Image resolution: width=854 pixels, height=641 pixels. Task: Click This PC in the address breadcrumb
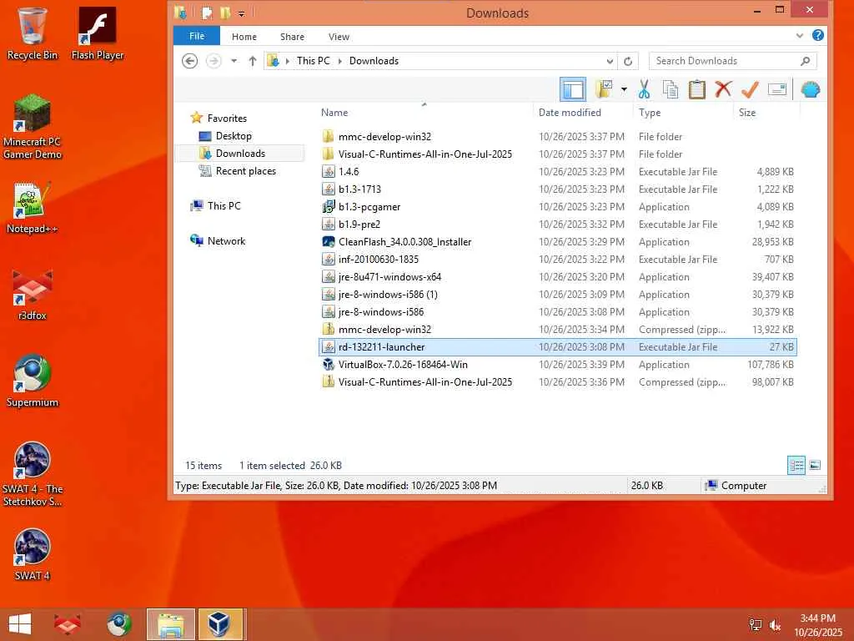click(x=314, y=61)
